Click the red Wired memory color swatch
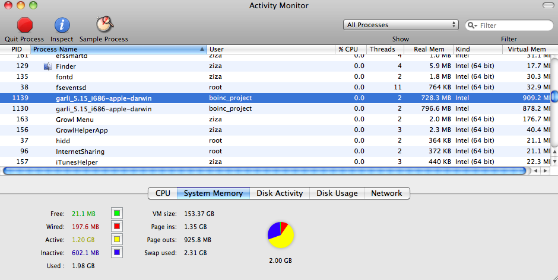This screenshot has height=280, width=558. pyautogui.click(x=117, y=226)
